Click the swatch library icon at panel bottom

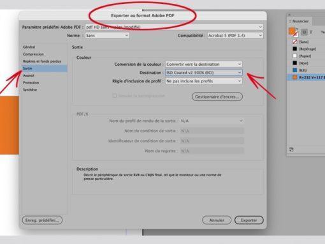click(291, 150)
